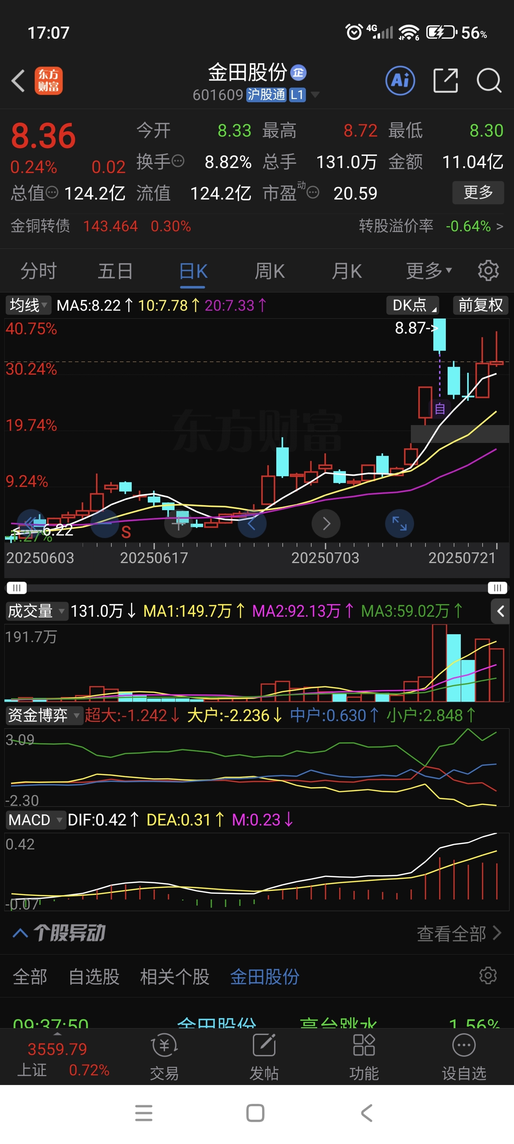Screen dimensions: 514x1144
Task: Open 转股溢价率 -0.64% details
Action: (x=430, y=226)
